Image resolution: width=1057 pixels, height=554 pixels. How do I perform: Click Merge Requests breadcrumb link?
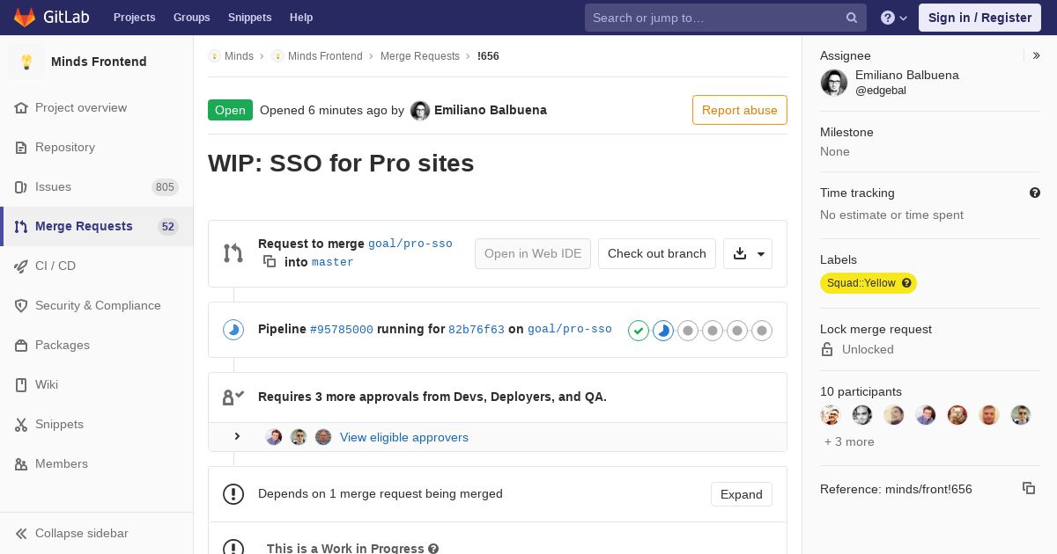(x=420, y=56)
